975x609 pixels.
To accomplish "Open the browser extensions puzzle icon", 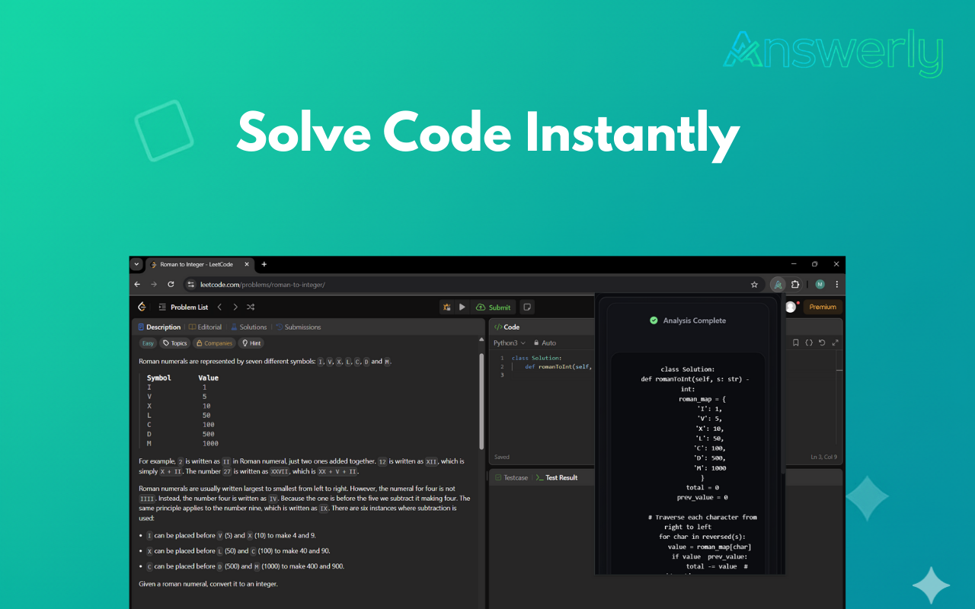I will point(795,284).
